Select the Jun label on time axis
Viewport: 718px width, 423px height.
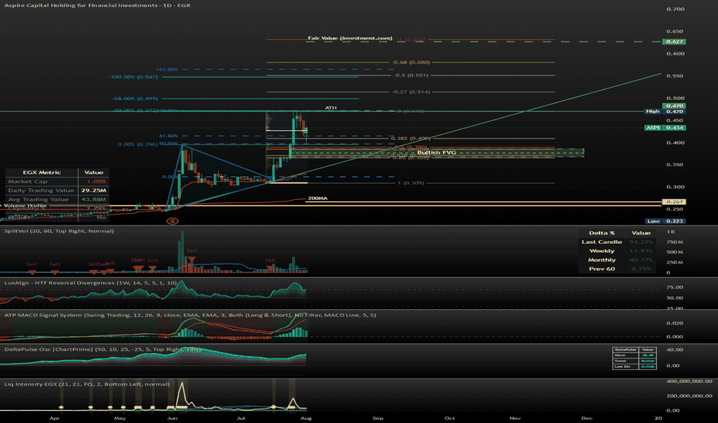[172, 418]
